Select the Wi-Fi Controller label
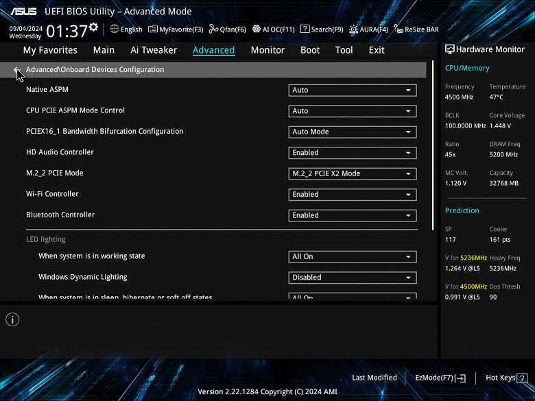 (x=52, y=194)
